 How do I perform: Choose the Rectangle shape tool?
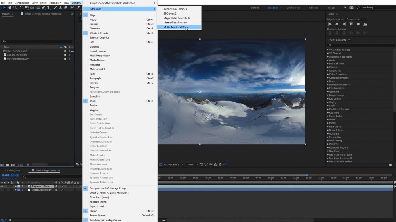[x=38, y=7]
